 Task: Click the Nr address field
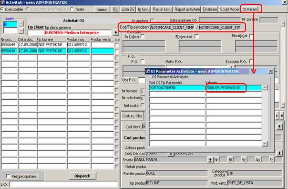tap(223, 160)
